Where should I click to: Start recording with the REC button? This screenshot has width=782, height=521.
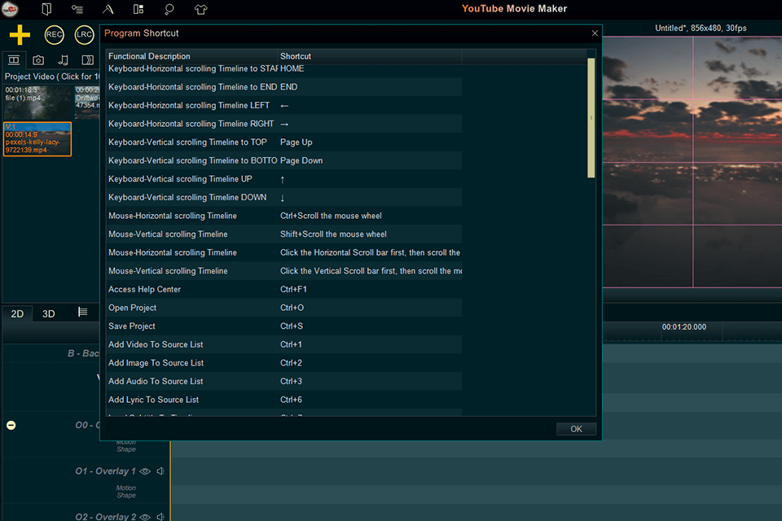point(54,35)
